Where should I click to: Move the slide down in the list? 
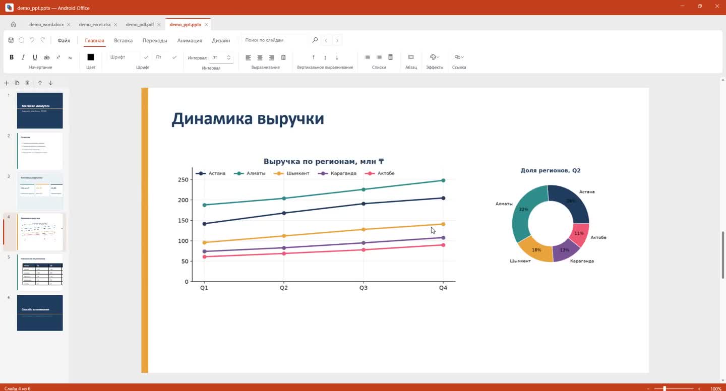pos(50,83)
